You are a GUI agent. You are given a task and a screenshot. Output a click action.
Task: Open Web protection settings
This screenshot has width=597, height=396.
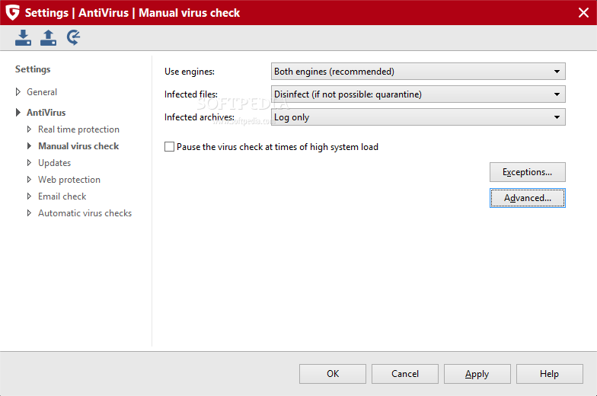(x=69, y=180)
